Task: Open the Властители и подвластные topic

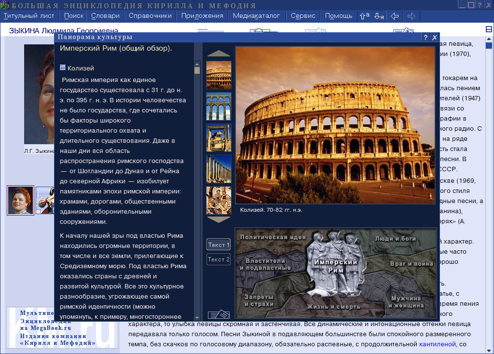Action: tap(265, 264)
